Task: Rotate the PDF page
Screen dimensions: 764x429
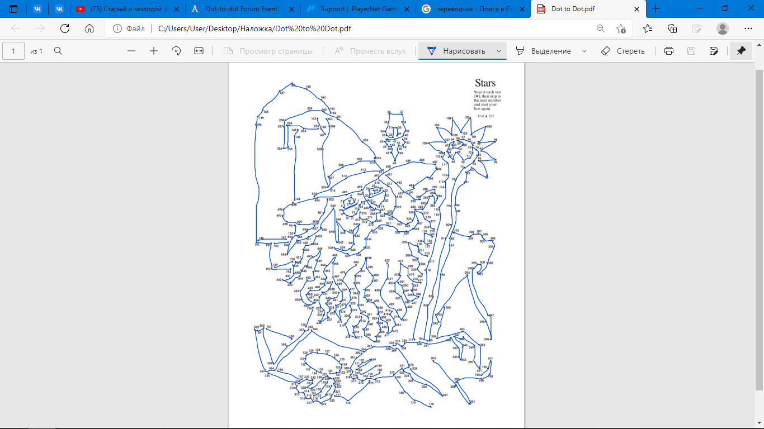Action: [176, 51]
